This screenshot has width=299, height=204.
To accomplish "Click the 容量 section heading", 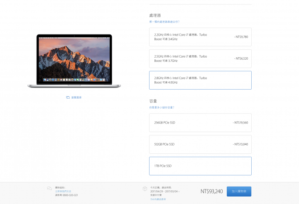I will (153, 101).
